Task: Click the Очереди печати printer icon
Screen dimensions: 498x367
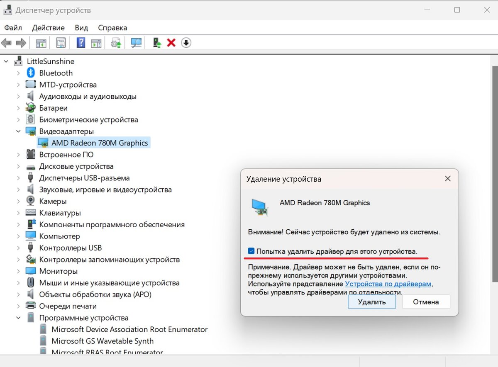Action: tap(31, 306)
